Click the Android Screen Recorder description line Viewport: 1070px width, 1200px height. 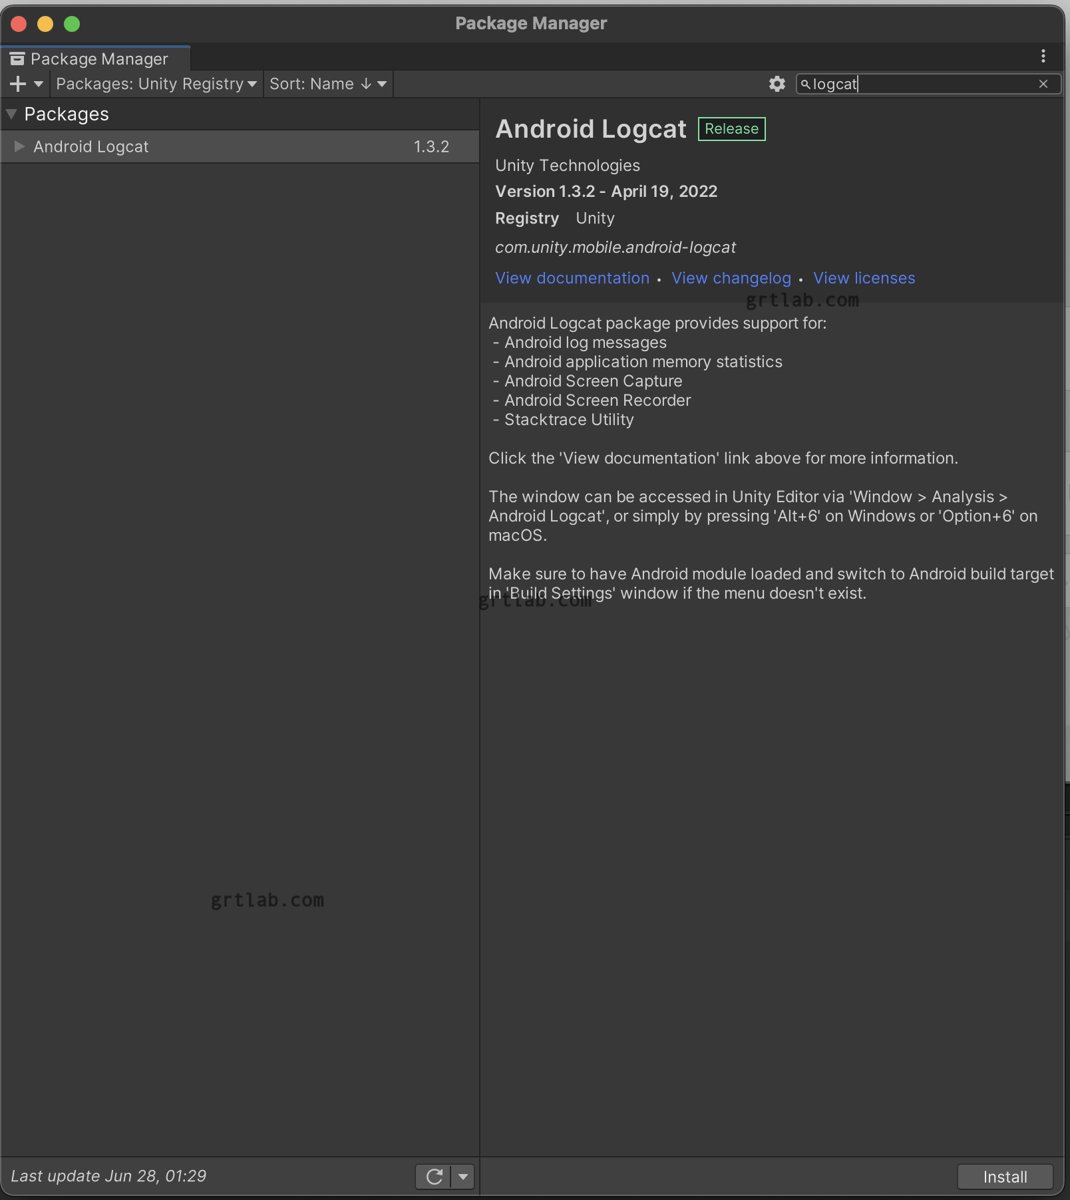point(598,400)
